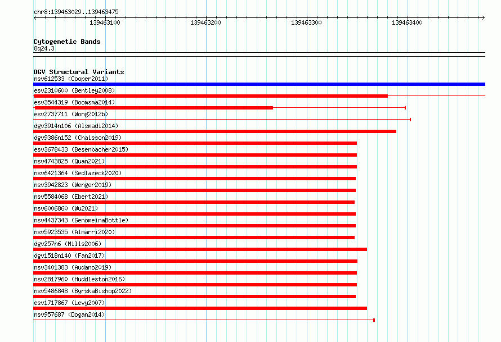Click the red bar under nsv3401383

point(195,273)
